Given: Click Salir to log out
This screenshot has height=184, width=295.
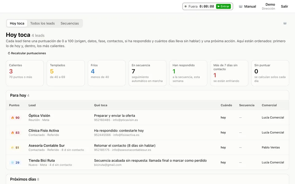Looking at the screenshot, I should pyautogui.click(x=285, y=6).
